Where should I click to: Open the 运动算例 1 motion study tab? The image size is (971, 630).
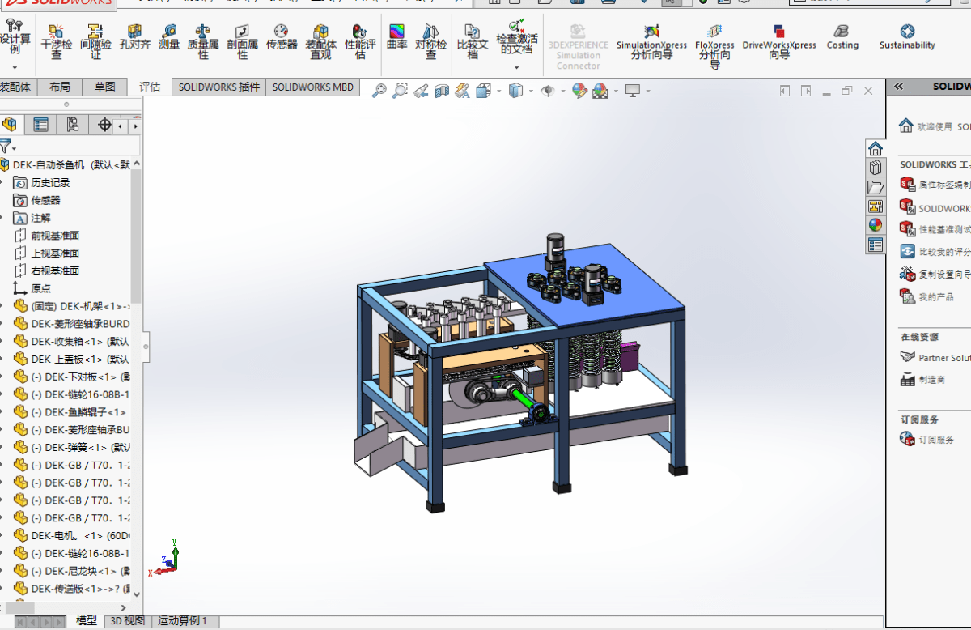(x=182, y=621)
